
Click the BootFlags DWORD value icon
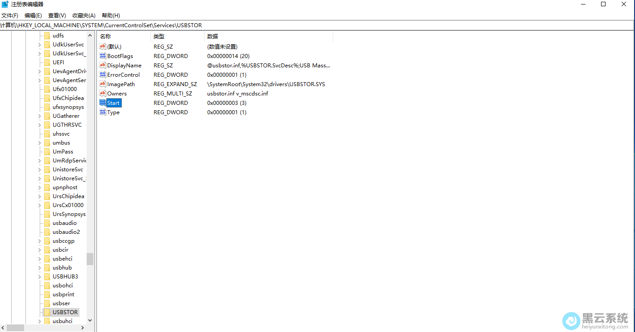103,56
